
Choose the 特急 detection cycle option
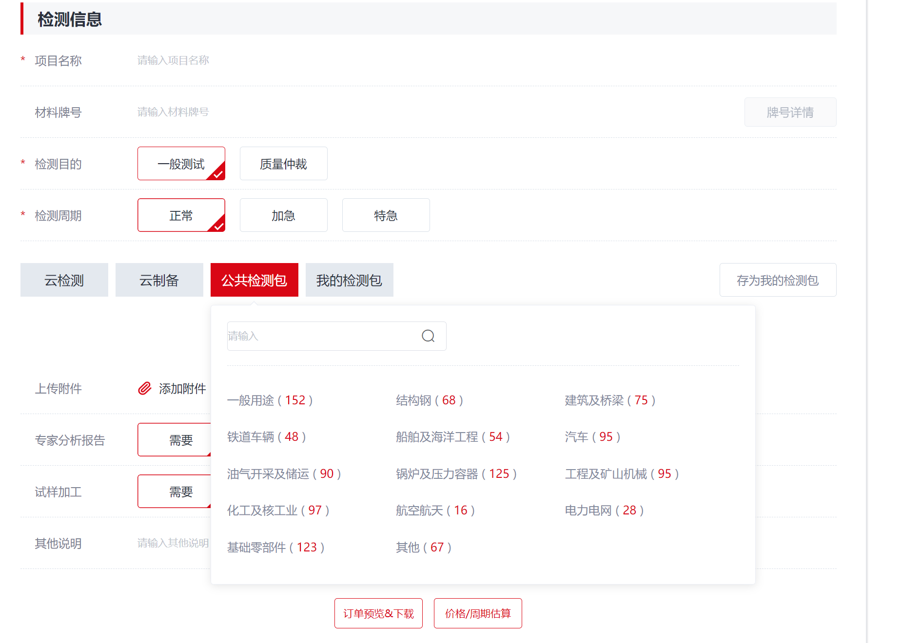tap(386, 215)
